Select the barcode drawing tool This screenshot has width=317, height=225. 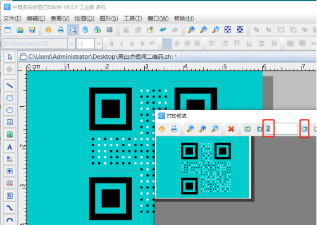click(x=10, y=171)
